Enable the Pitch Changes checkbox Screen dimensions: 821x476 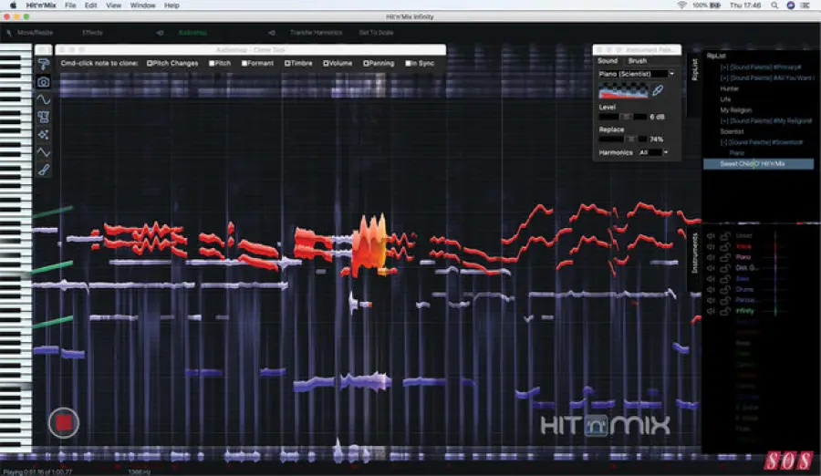point(150,63)
